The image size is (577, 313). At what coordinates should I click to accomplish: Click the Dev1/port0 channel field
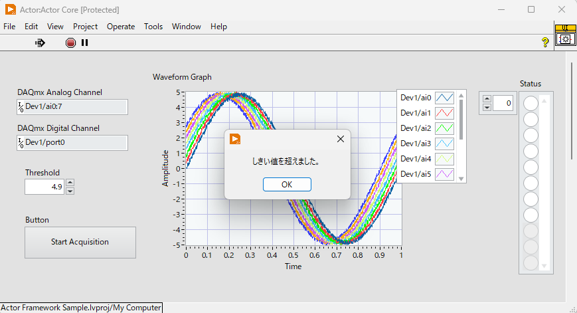72,142
